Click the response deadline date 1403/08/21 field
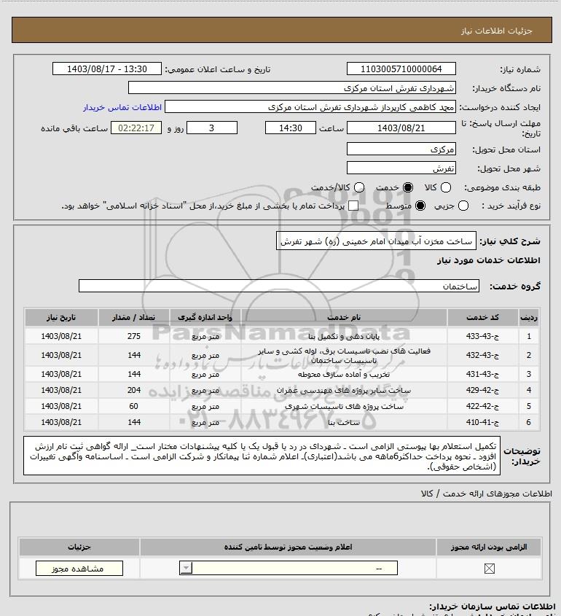Image resolution: width=561 pixels, height=616 pixels. tap(401, 128)
